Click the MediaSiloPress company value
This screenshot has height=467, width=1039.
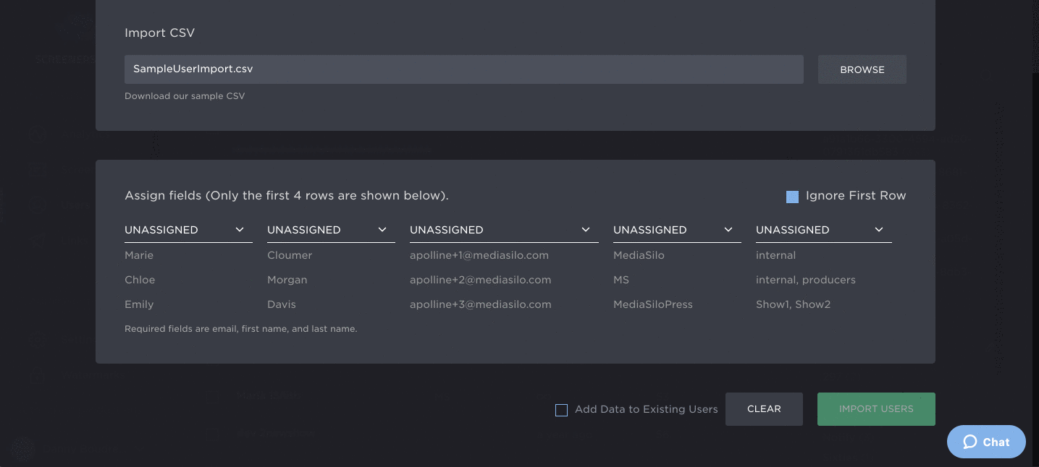(652, 304)
